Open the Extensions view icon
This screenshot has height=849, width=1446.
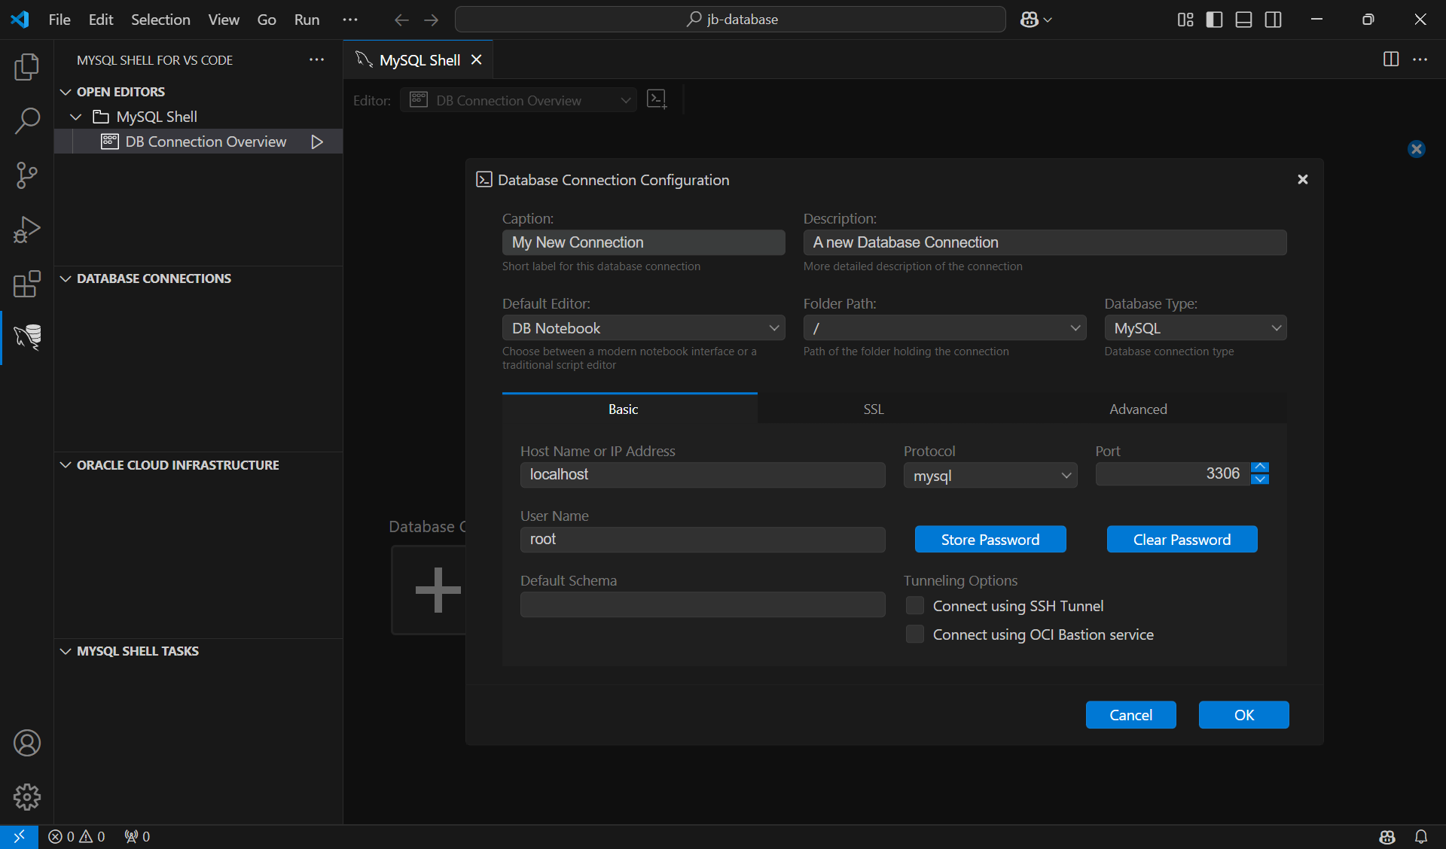pyautogui.click(x=27, y=284)
